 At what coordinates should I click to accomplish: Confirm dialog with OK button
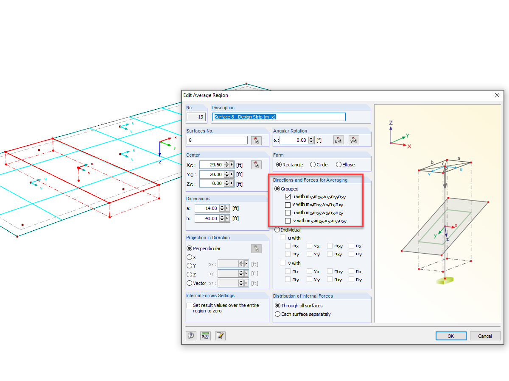pyautogui.click(x=451, y=336)
